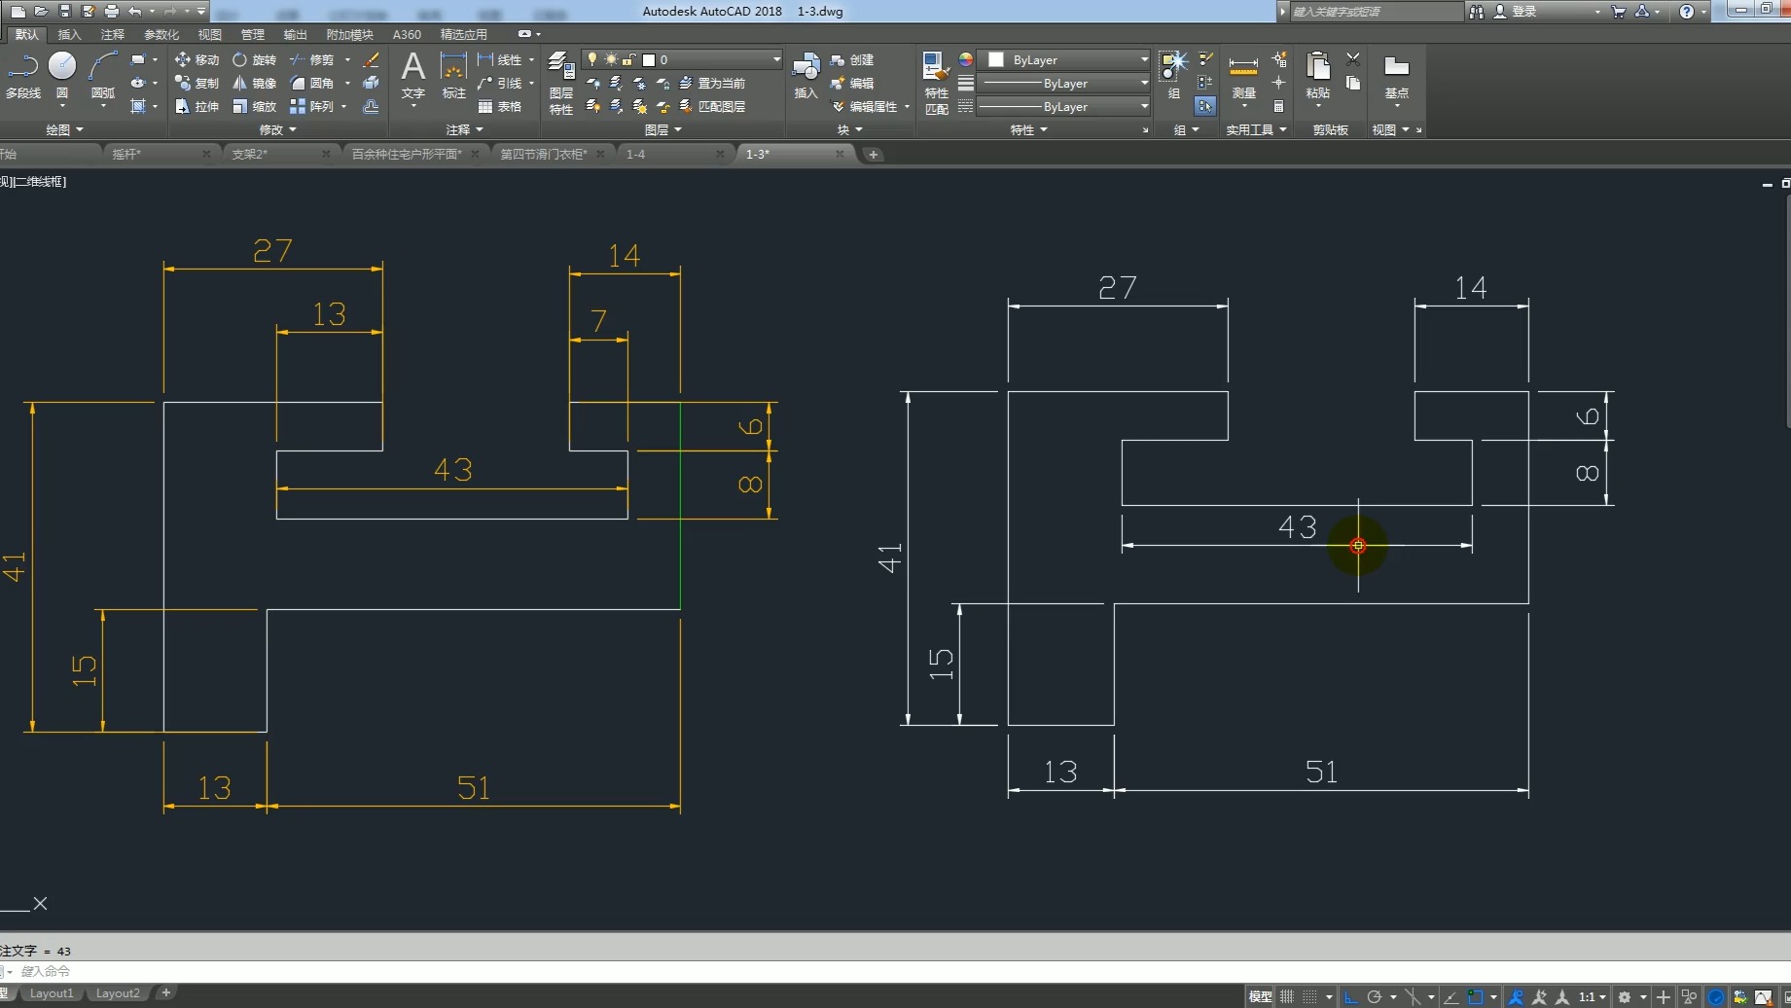Activate the Mirror (镜像) tool
The image size is (1791, 1008).
coord(254,84)
